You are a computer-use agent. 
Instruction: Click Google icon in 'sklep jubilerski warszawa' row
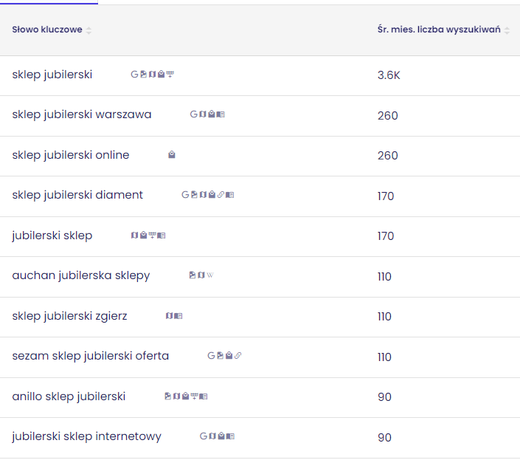click(194, 114)
